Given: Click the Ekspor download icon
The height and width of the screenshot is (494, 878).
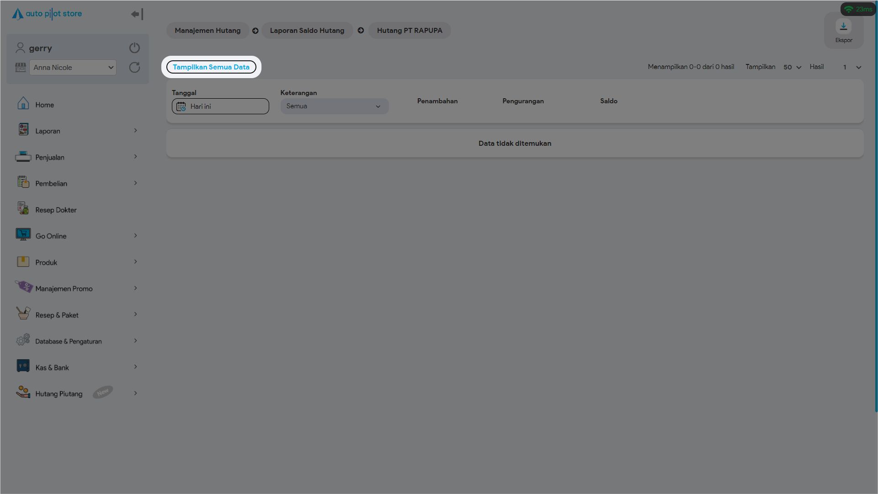Looking at the screenshot, I should (843, 27).
